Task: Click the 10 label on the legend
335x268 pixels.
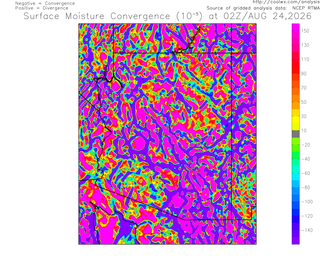Action: pyautogui.click(x=304, y=131)
